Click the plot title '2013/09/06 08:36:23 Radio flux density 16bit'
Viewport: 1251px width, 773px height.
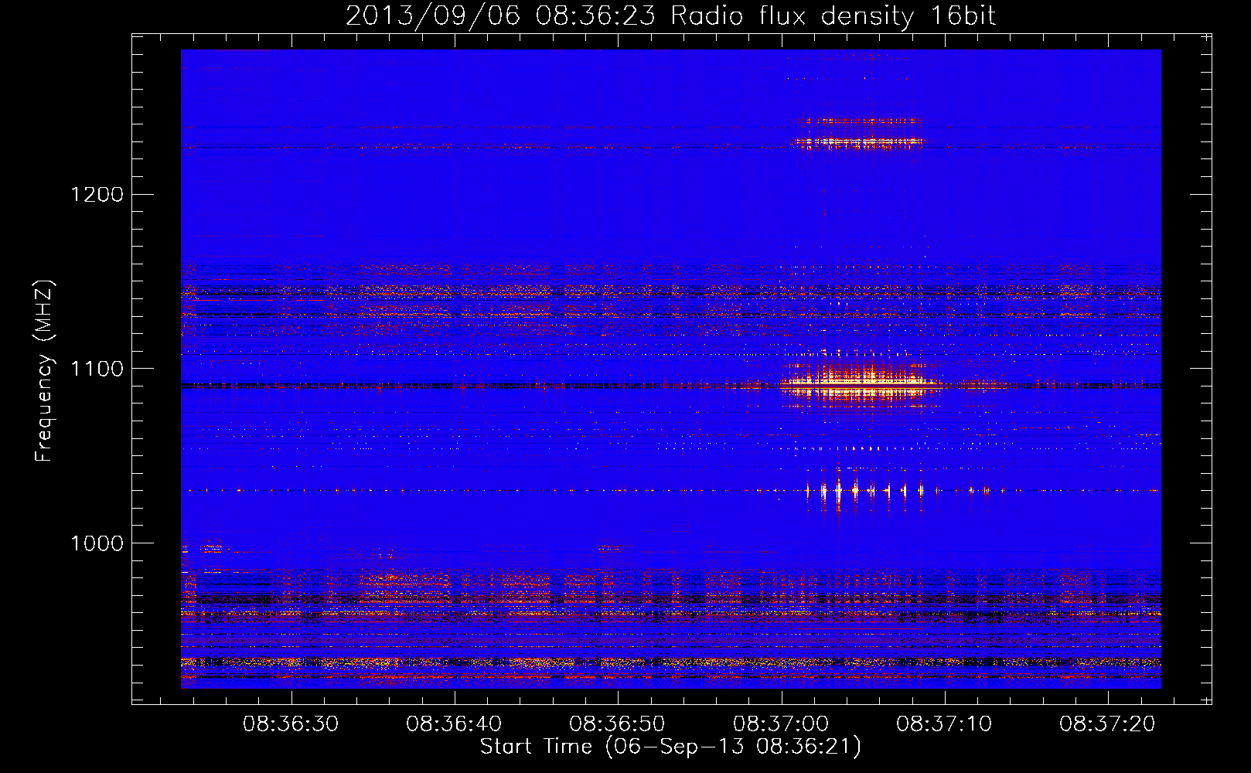click(x=670, y=16)
